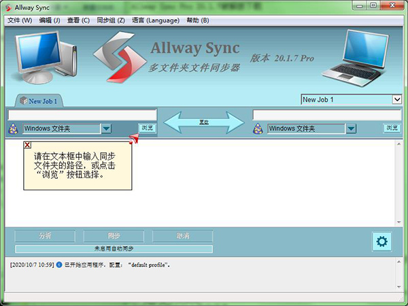This screenshot has height=306, width=408.
Task: Click the right wizard hat icon
Action: [258, 129]
